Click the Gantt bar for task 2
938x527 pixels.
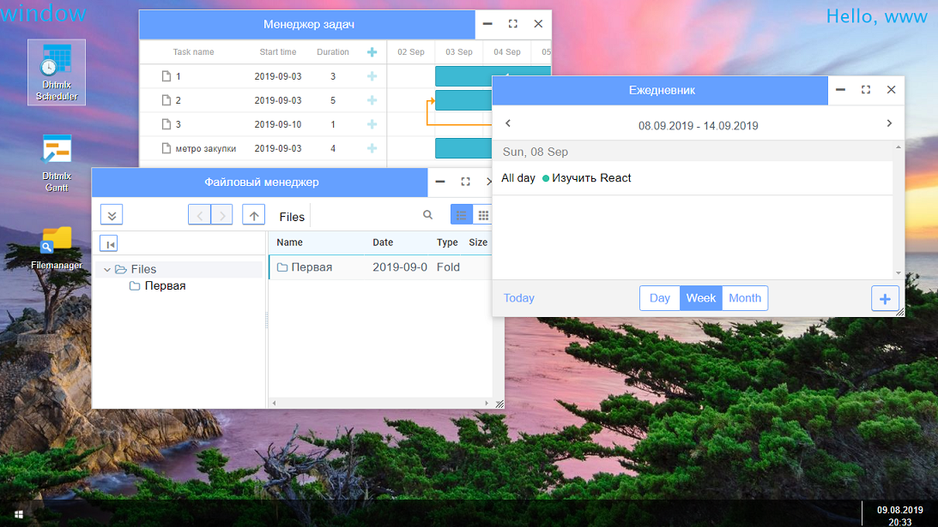click(463, 99)
